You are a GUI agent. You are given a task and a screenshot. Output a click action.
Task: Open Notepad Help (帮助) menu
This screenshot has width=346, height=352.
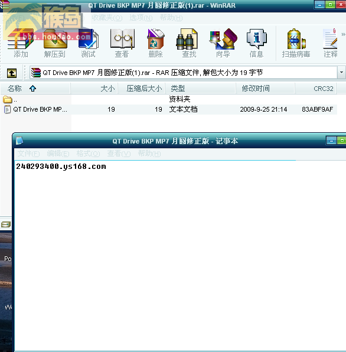(149, 154)
